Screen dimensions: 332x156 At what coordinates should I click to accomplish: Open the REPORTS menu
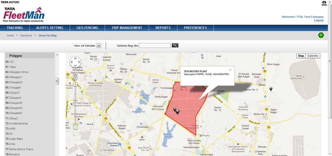click(163, 28)
